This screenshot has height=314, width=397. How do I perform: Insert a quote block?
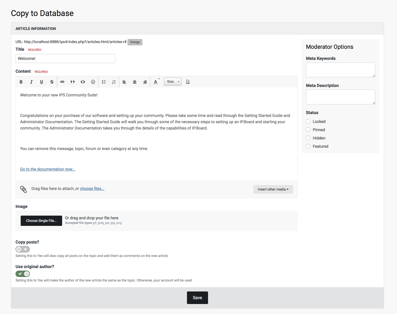[72, 82]
